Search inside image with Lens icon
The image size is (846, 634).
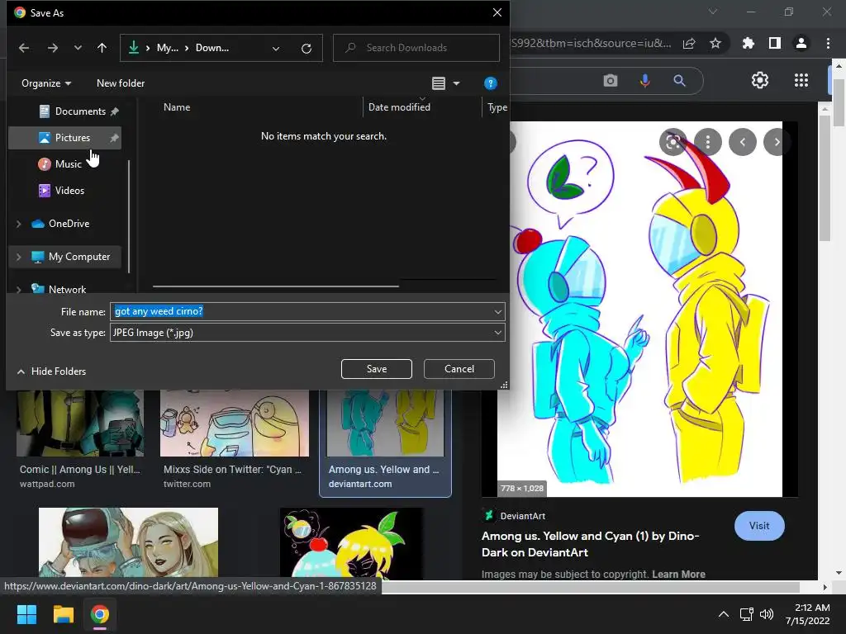(x=673, y=142)
